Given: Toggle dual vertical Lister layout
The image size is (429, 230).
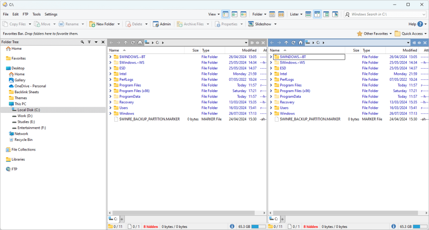Looking at the screenshot, I should pyautogui.click(x=318, y=14).
